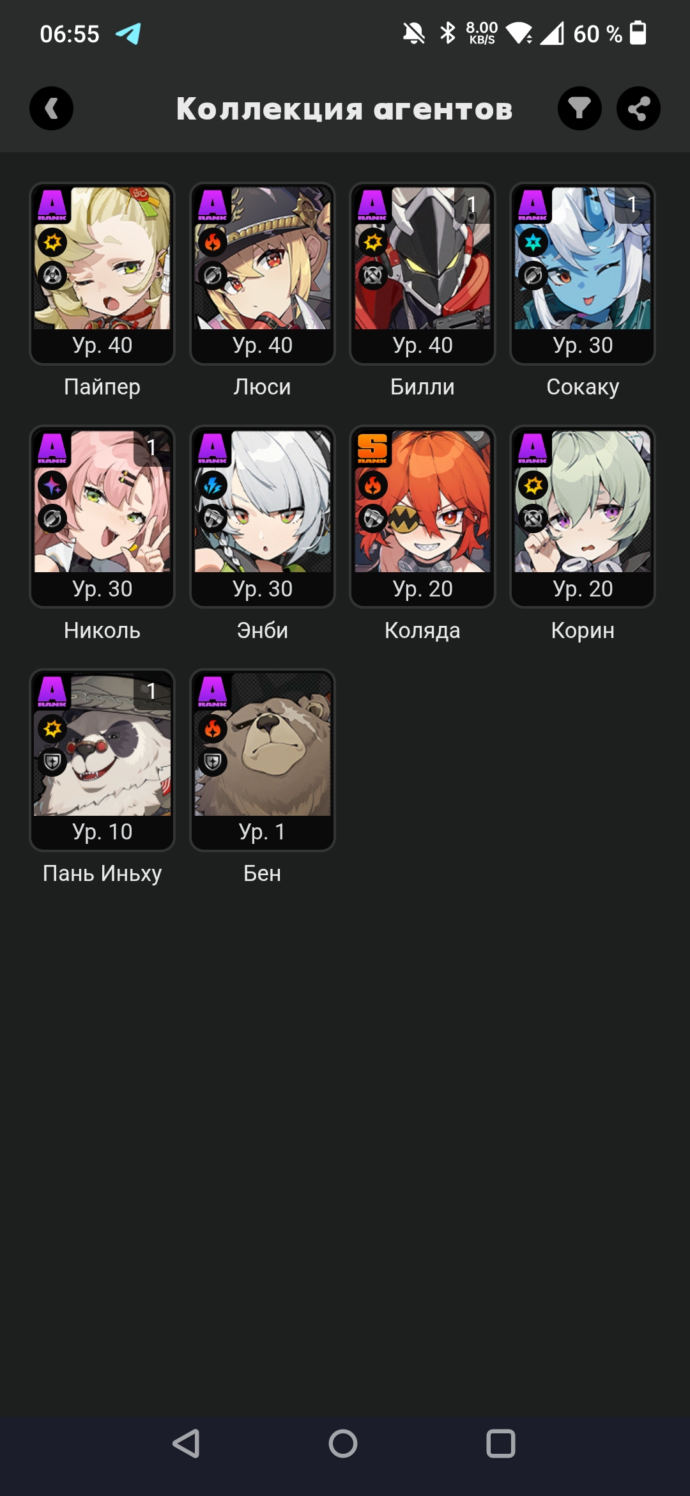This screenshot has height=1496, width=690.
Task: Tap the Коляда name label
Action: (x=422, y=630)
